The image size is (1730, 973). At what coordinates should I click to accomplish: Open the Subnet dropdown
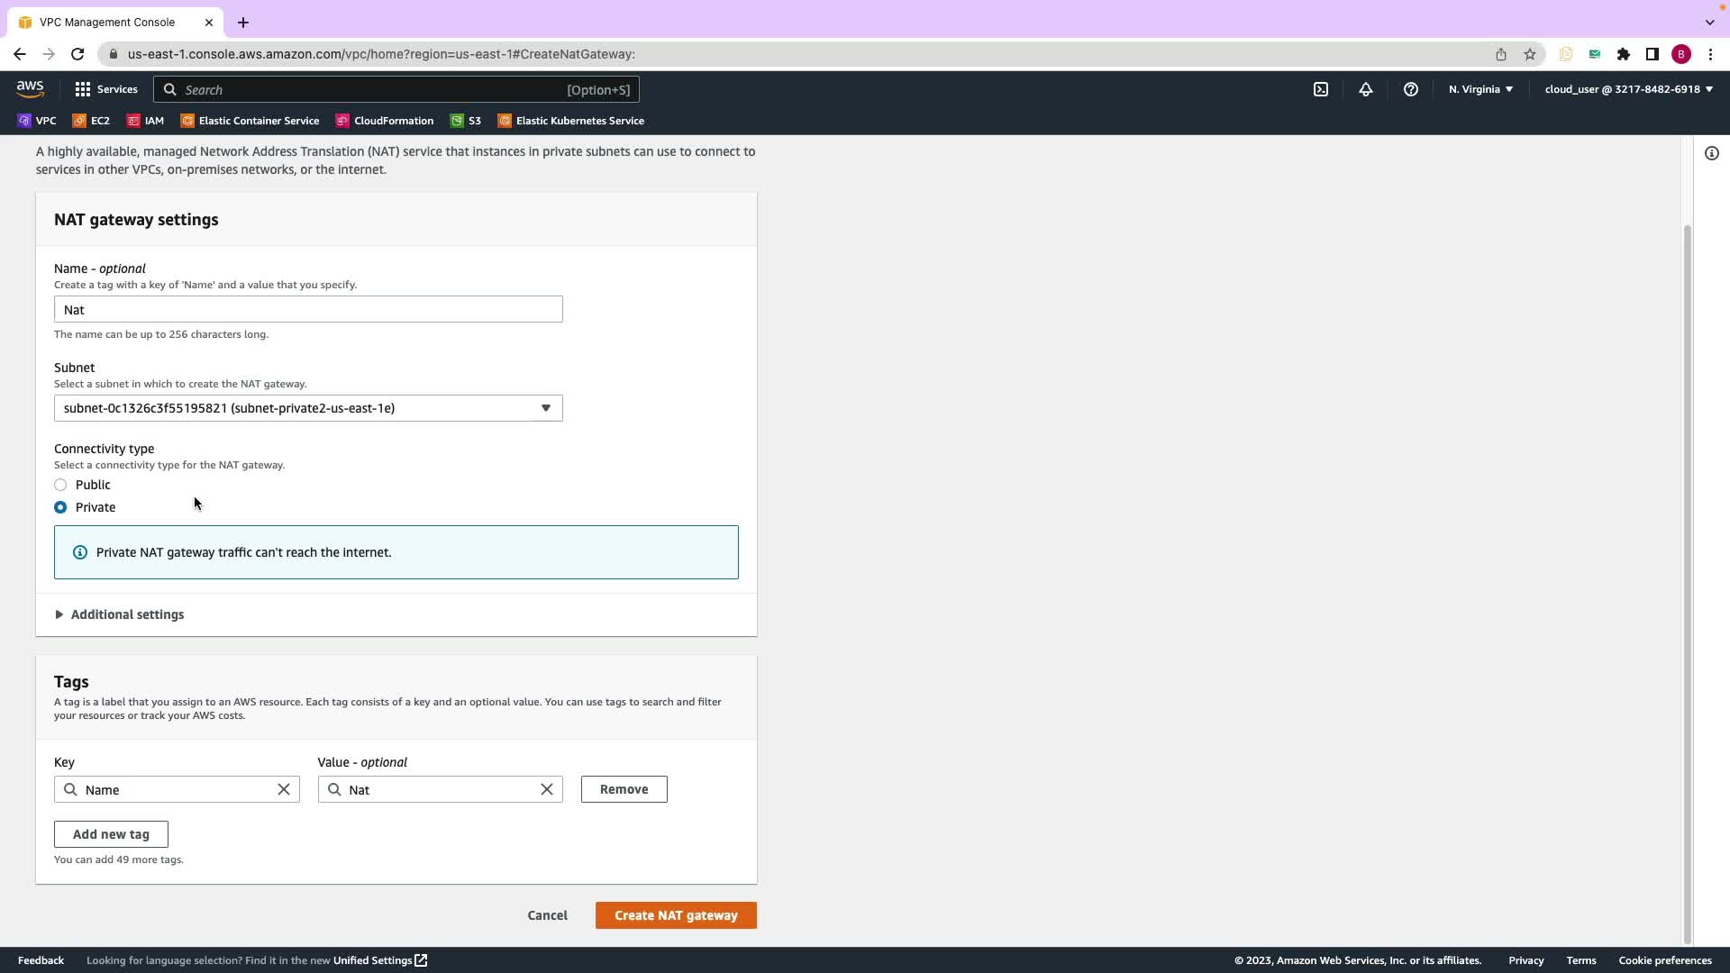pyautogui.click(x=308, y=408)
